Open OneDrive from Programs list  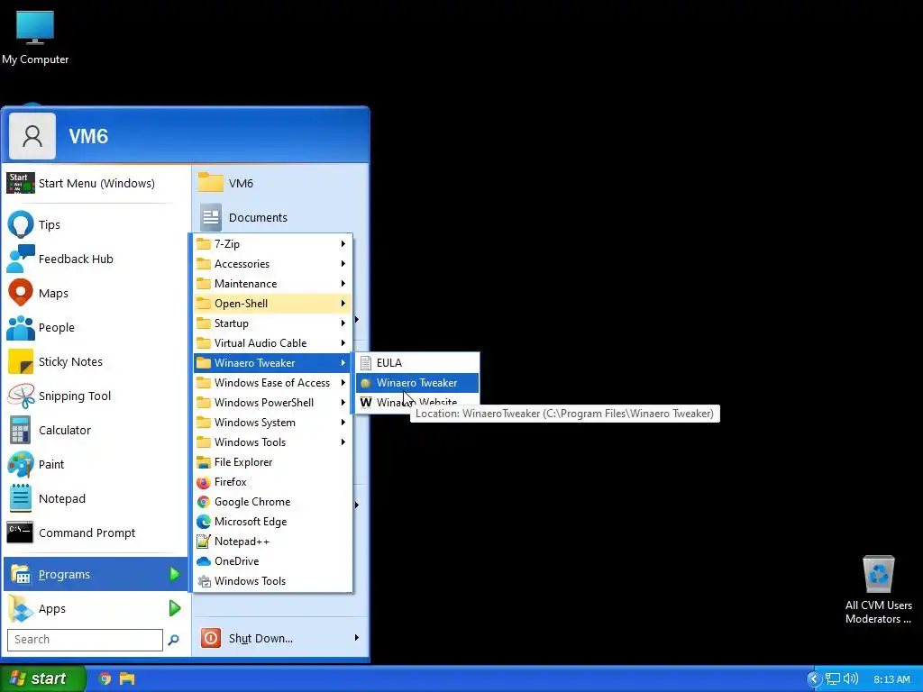point(272,560)
